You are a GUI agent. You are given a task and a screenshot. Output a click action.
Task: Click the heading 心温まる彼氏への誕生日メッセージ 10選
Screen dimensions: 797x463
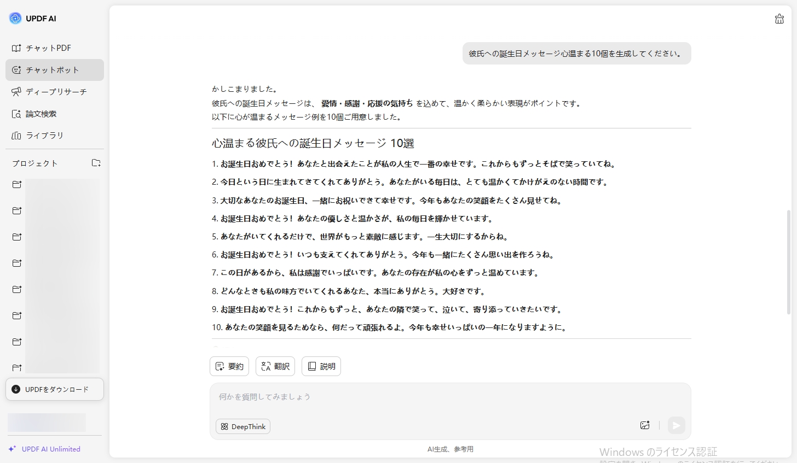(x=313, y=143)
